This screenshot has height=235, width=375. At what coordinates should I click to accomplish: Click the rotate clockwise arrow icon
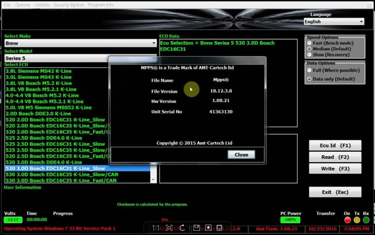tap(182, 228)
